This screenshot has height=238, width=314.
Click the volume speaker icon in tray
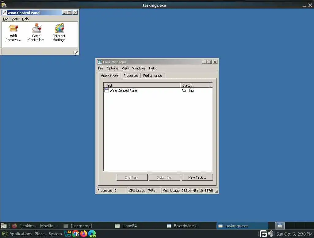click(x=270, y=234)
